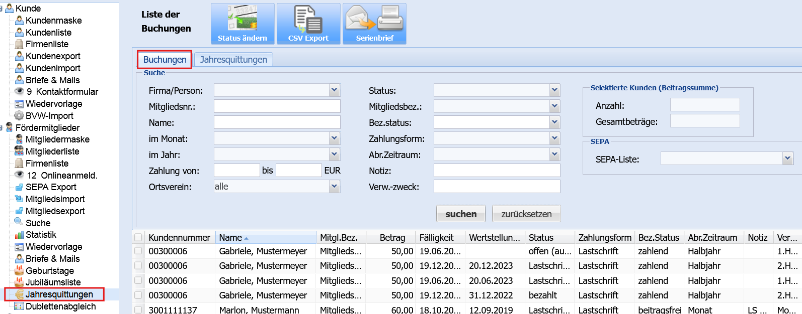This screenshot has height=314, width=802.
Task: Click the Name search input field
Action: tap(277, 122)
